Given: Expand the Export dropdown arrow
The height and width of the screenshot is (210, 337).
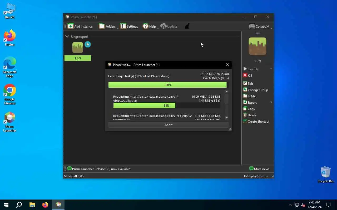Looking at the screenshot, I should (271, 102).
